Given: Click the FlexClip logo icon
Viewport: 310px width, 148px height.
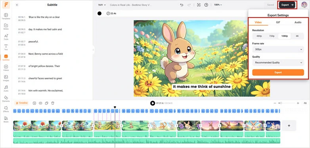Looking at the screenshot, I should click(6, 5).
